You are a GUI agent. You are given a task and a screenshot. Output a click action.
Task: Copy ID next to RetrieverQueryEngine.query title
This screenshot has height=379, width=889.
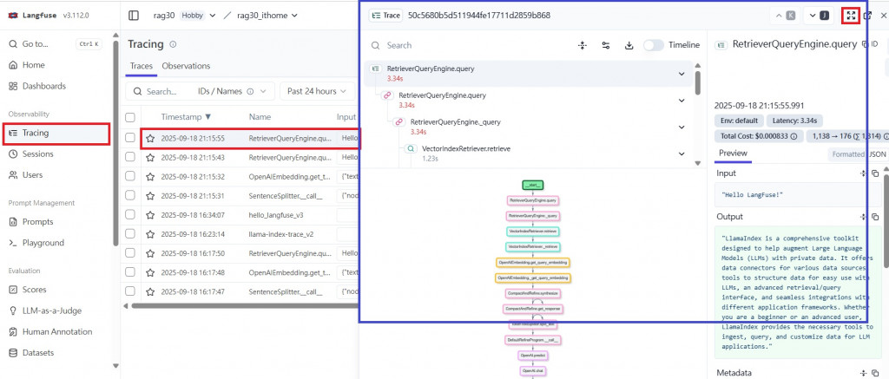click(x=870, y=43)
